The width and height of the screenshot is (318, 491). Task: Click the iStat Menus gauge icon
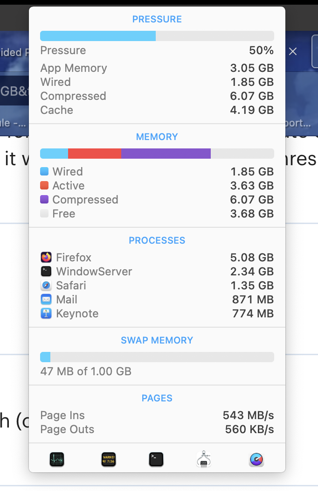point(256,460)
